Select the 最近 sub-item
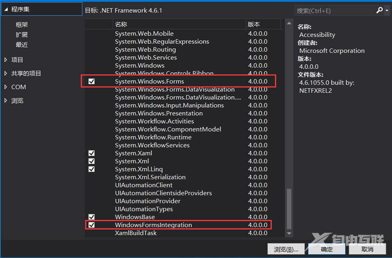 point(22,44)
